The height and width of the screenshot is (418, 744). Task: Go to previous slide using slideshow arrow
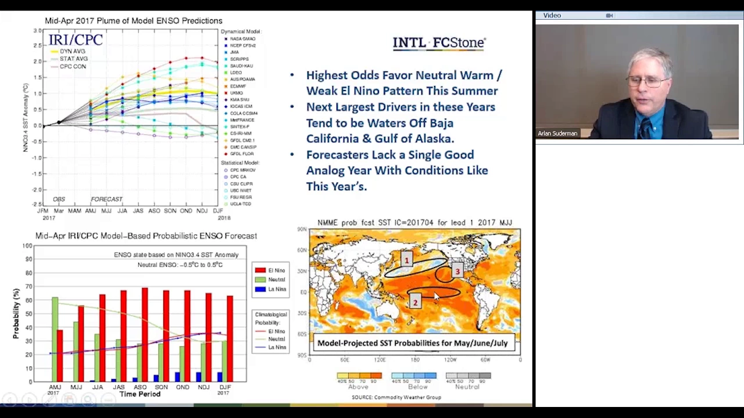(x=10, y=399)
